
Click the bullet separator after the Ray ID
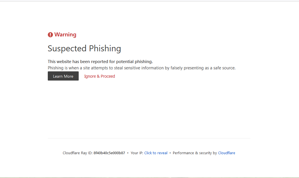[128, 153]
